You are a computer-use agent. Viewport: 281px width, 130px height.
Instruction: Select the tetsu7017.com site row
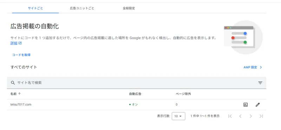[x=137, y=105]
